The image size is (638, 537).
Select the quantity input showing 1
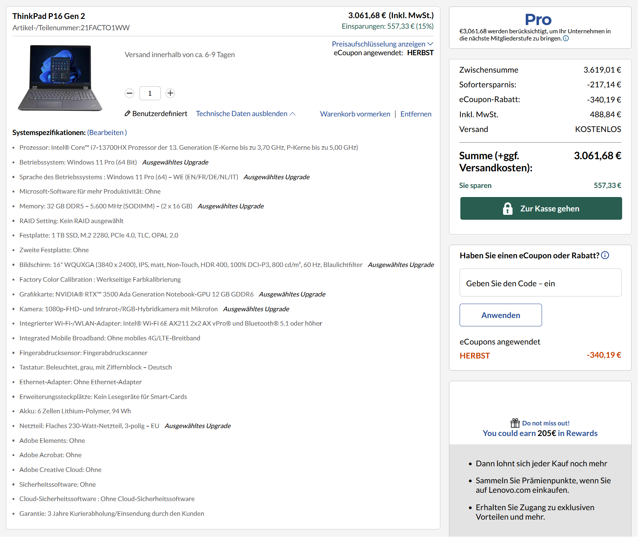[x=150, y=93]
